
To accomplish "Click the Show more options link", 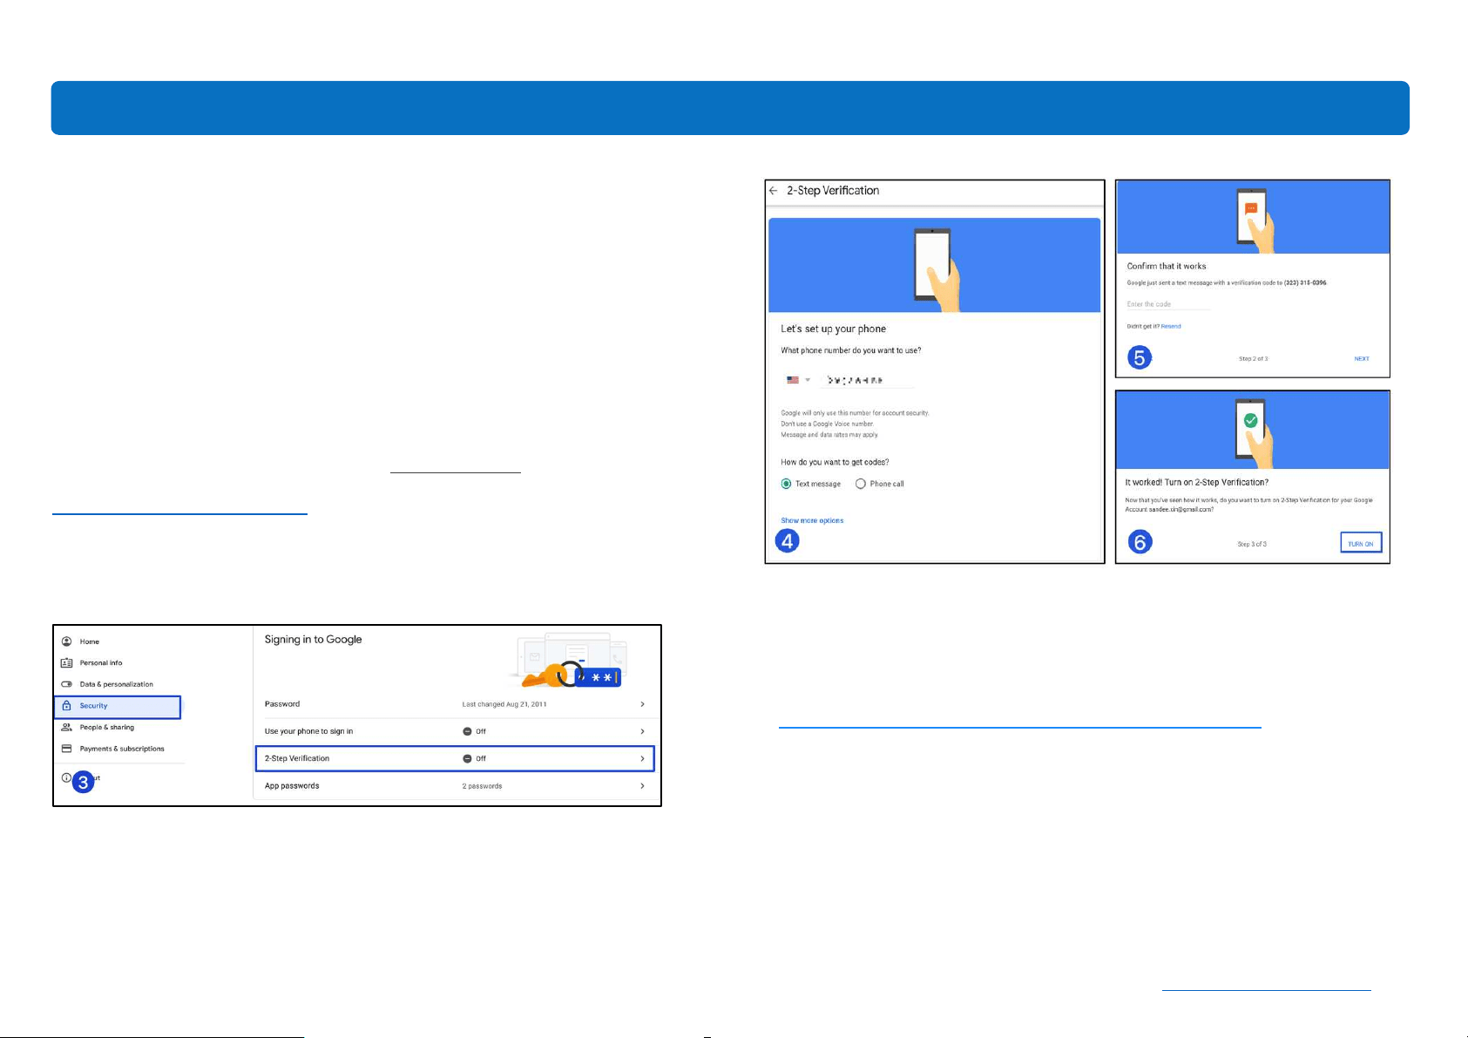I will point(812,520).
